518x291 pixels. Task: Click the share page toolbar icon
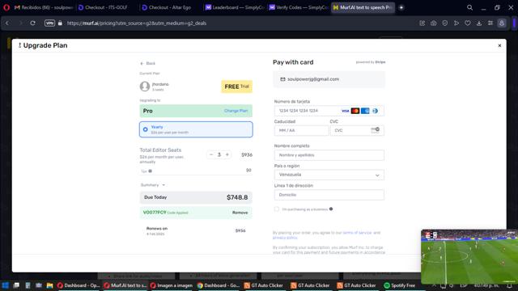pyautogui.click(x=422, y=23)
